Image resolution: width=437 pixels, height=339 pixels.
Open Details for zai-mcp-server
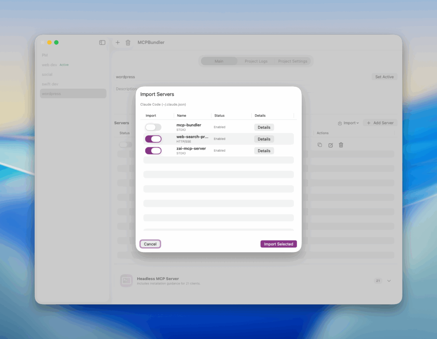coord(264,151)
